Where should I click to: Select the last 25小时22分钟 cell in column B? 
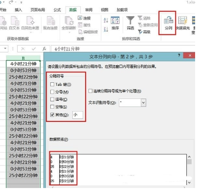pos(23,175)
